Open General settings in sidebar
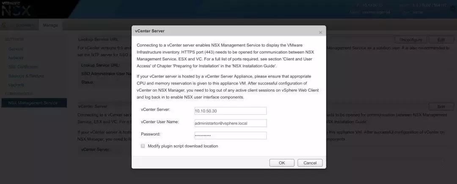The height and width of the screenshot is (184, 457). coord(16,49)
